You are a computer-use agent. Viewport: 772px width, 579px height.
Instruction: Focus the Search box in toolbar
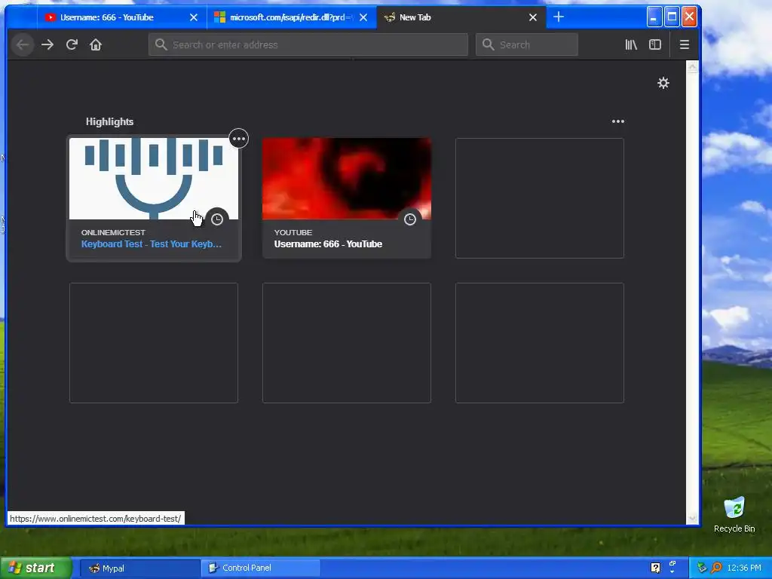[x=527, y=44]
